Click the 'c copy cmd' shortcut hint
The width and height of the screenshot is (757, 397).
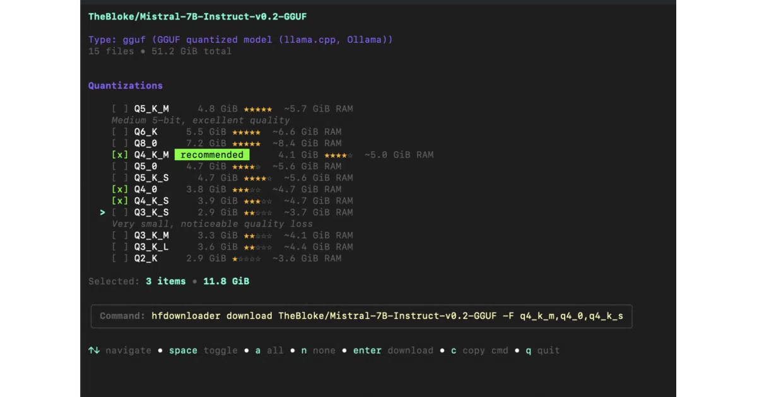pos(479,350)
